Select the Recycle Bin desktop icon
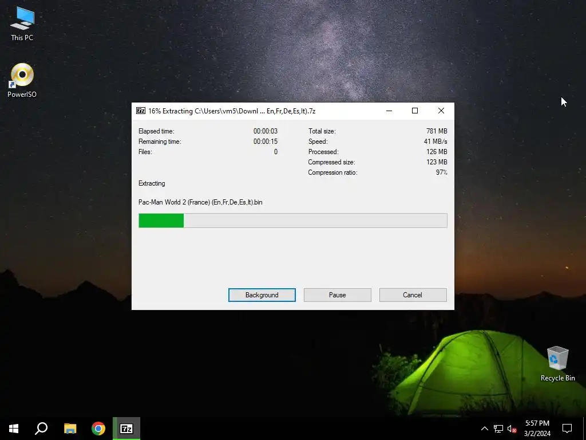This screenshot has height=440, width=586. tap(557, 364)
